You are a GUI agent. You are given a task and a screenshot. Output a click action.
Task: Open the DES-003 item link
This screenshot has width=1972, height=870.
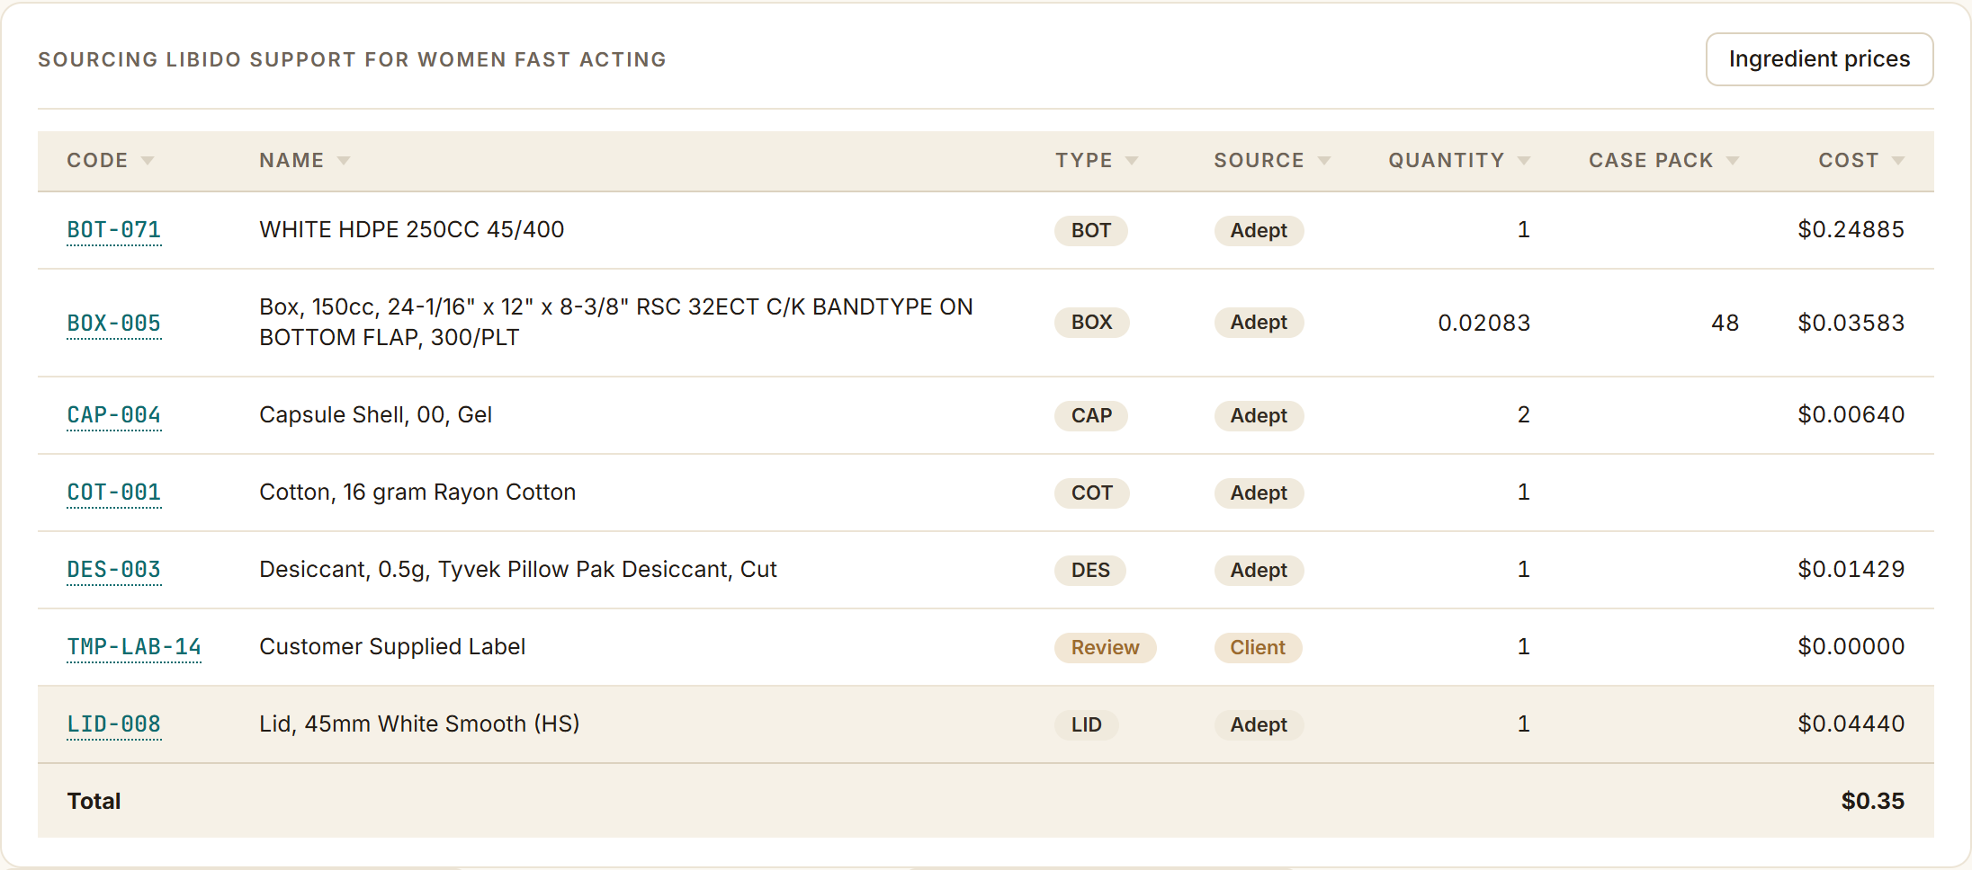[x=114, y=570]
